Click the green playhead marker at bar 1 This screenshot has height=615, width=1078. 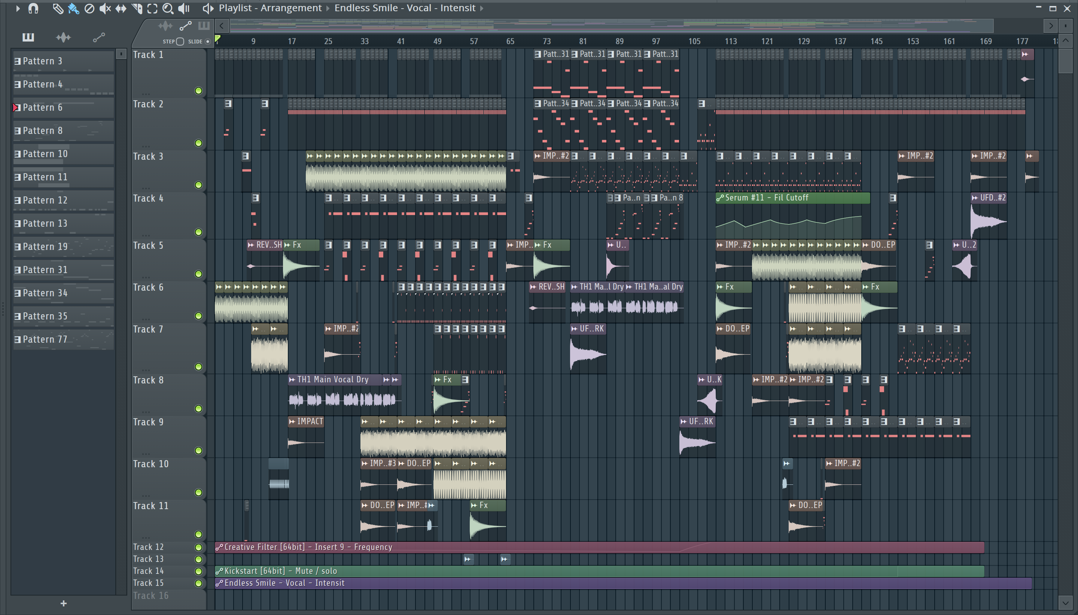click(x=217, y=39)
